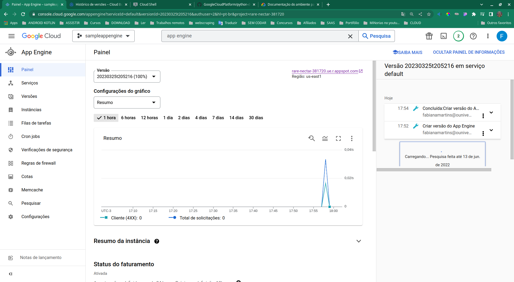The image size is (514, 282).
Task: Open rare-nectar-381720.ue.r.appspot.com link
Action: (x=325, y=71)
